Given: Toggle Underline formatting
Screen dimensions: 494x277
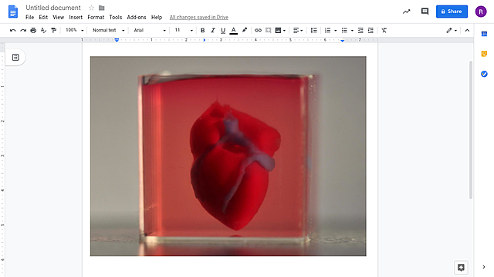Looking at the screenshot, I should pos(223,30).
